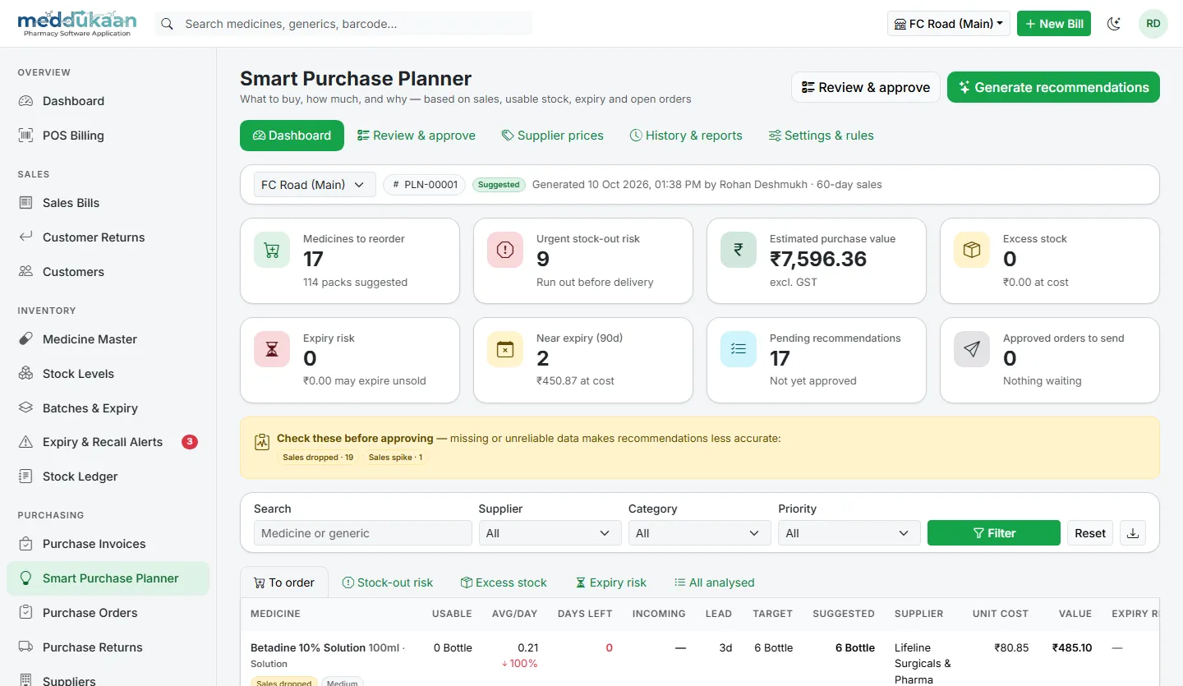Click the Reset button

[x=1090, y=533]
